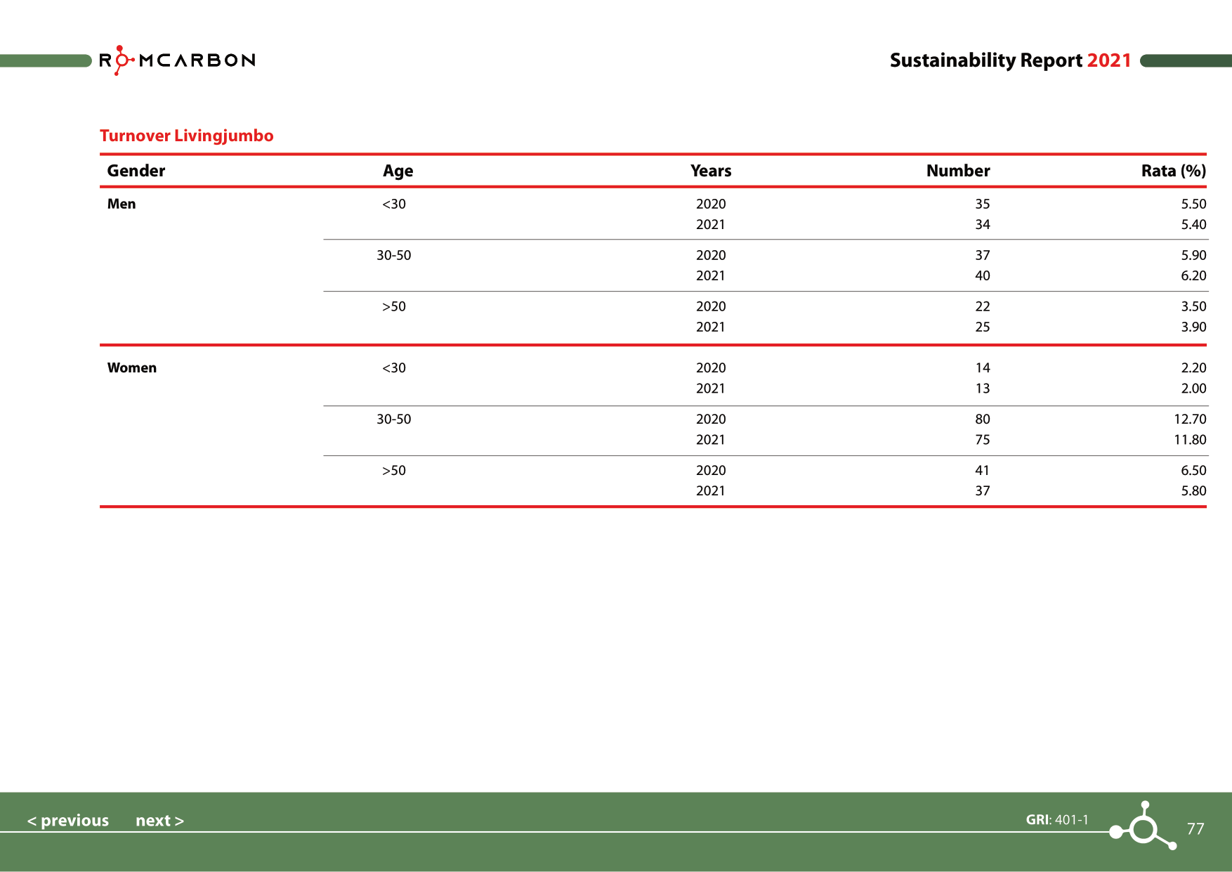
Task: Select the 'Number' column header
Action: click(x=958, y=171)
